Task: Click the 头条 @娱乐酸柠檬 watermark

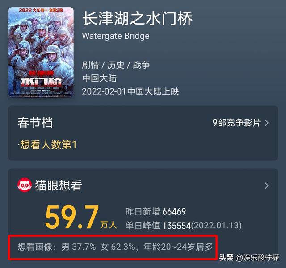Action: 249,257
